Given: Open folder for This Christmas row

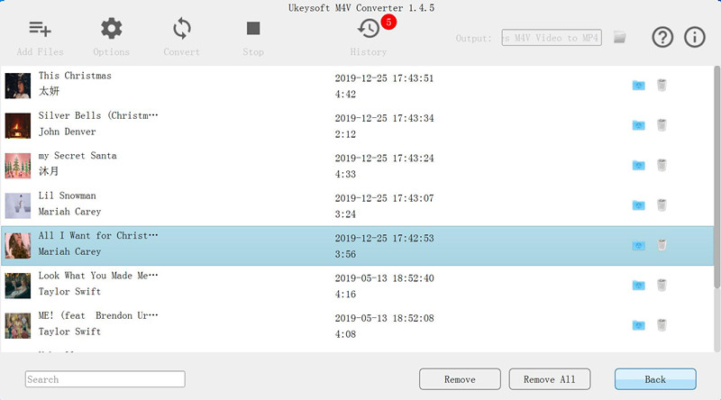Looking at the screenshot, I should pyautogui.click(x=638, y=85).
